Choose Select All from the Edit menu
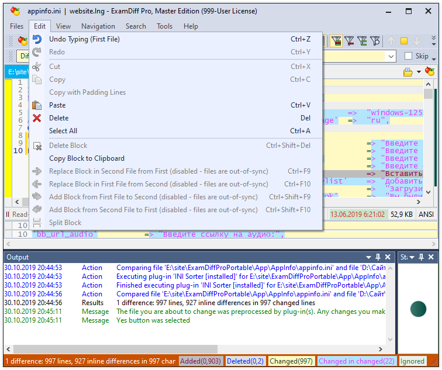Viewport: 442px width, 370px height. 175,131
